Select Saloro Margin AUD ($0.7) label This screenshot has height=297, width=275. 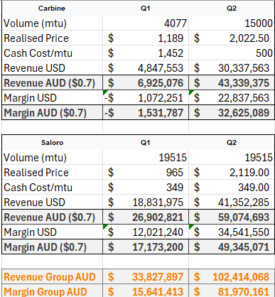tap(52, 247)
